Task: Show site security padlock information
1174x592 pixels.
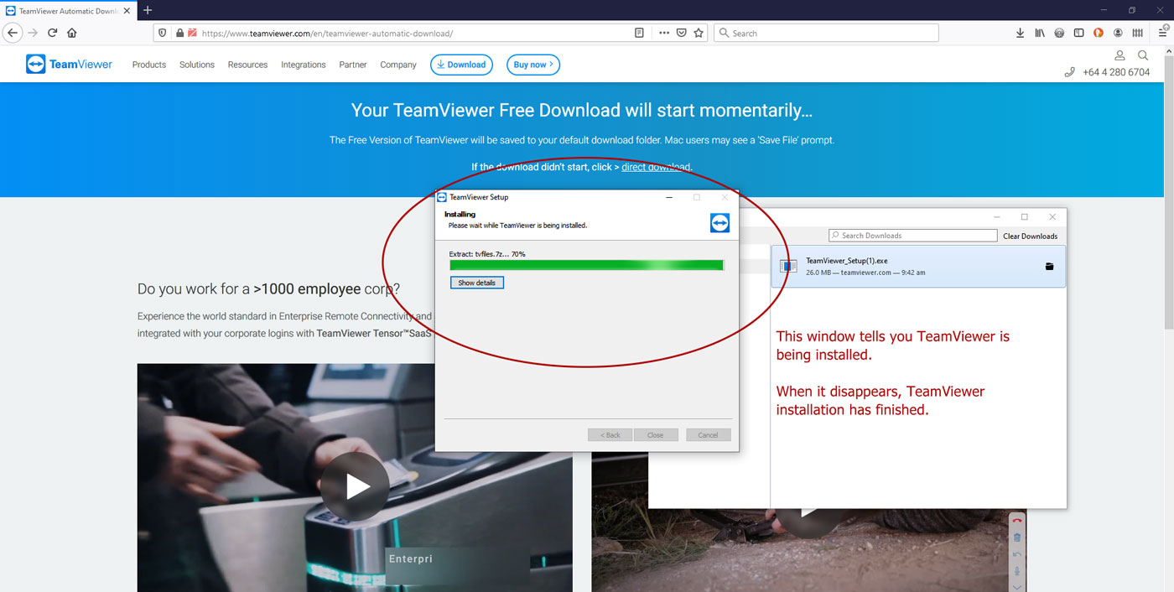Action: click(179, 33)
